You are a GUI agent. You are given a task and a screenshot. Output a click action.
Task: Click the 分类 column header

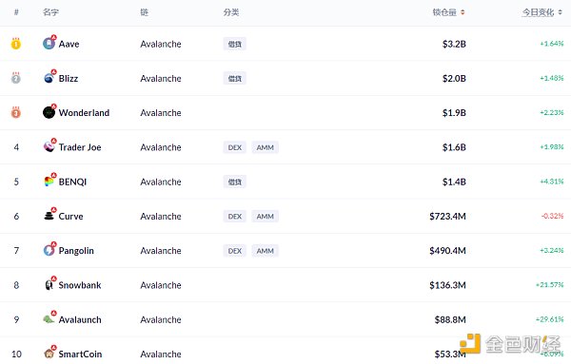pyautogui.click(x=231, y=12)
